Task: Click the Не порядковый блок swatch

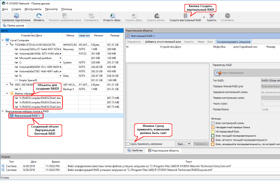Action: (213, 132)
